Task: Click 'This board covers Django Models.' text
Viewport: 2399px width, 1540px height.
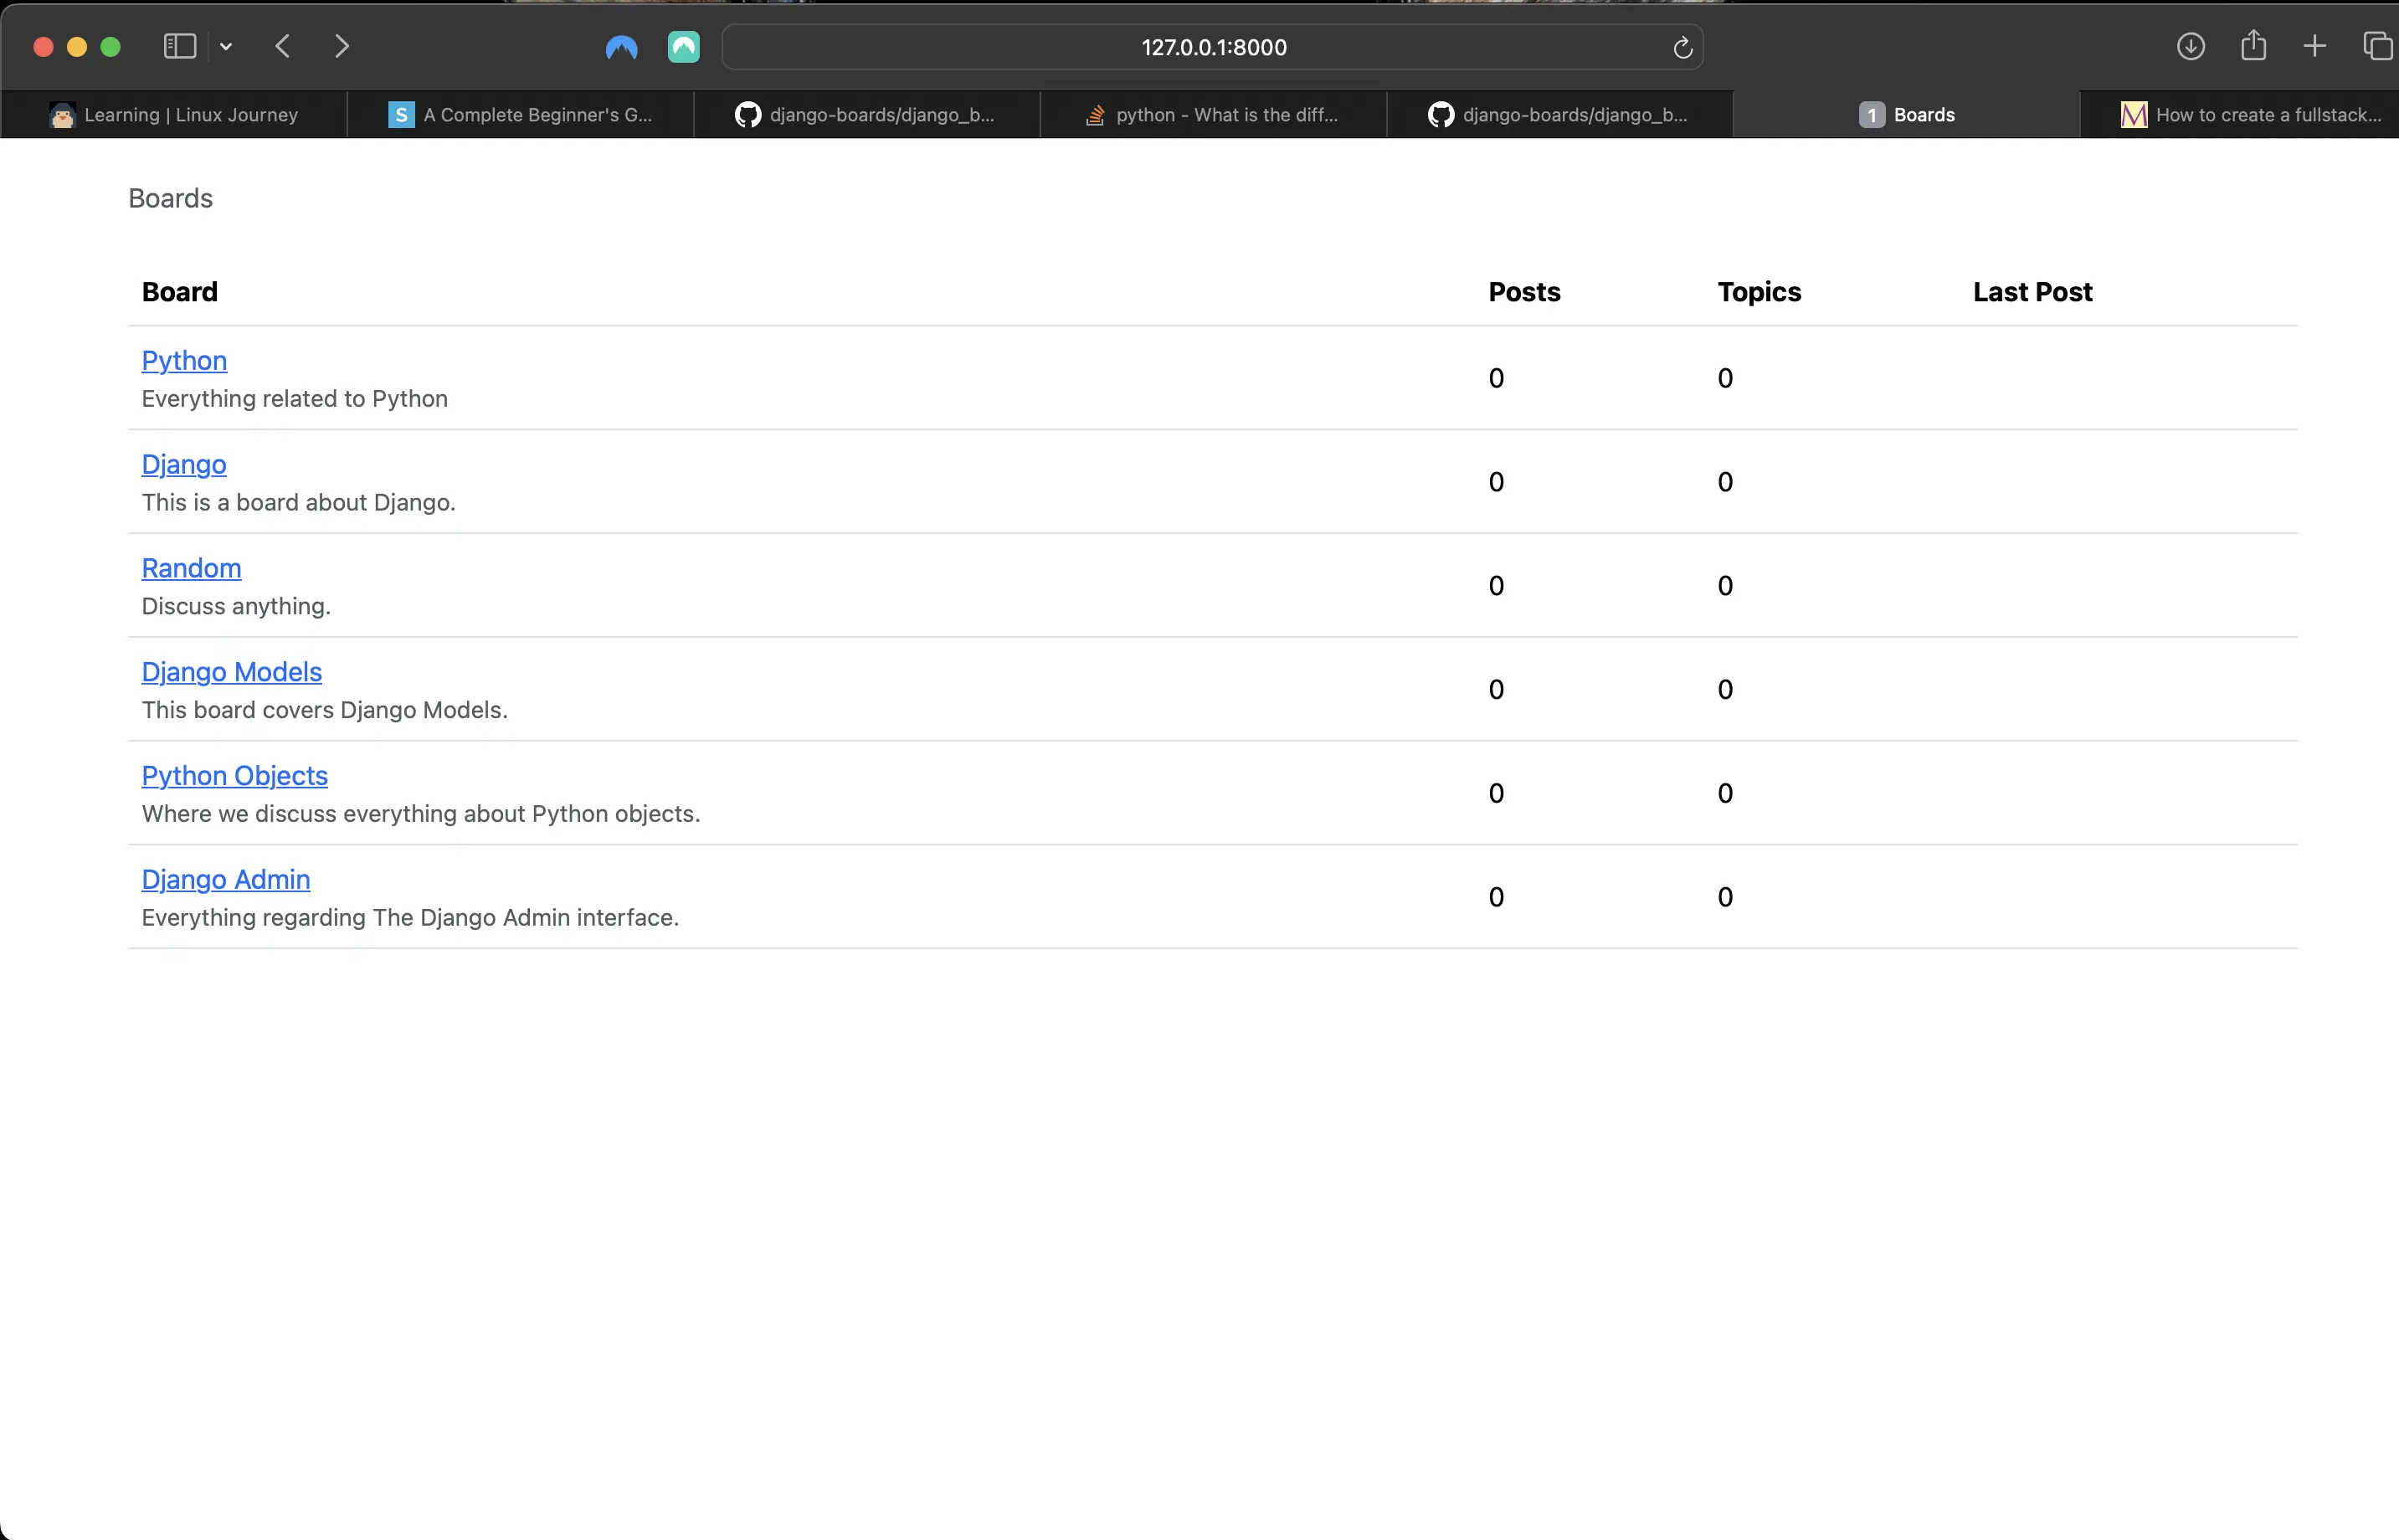Action: click(x=325, y=710)
